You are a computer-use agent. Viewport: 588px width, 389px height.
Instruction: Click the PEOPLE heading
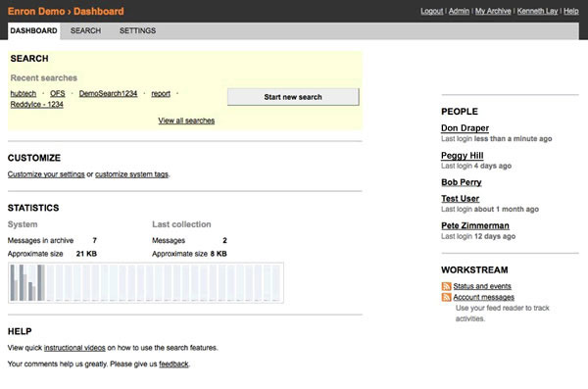(460, 112)
